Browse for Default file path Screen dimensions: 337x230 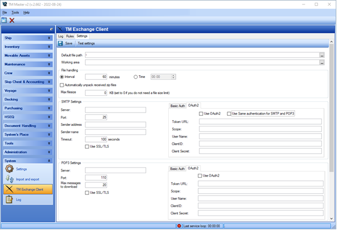[322, 56]
